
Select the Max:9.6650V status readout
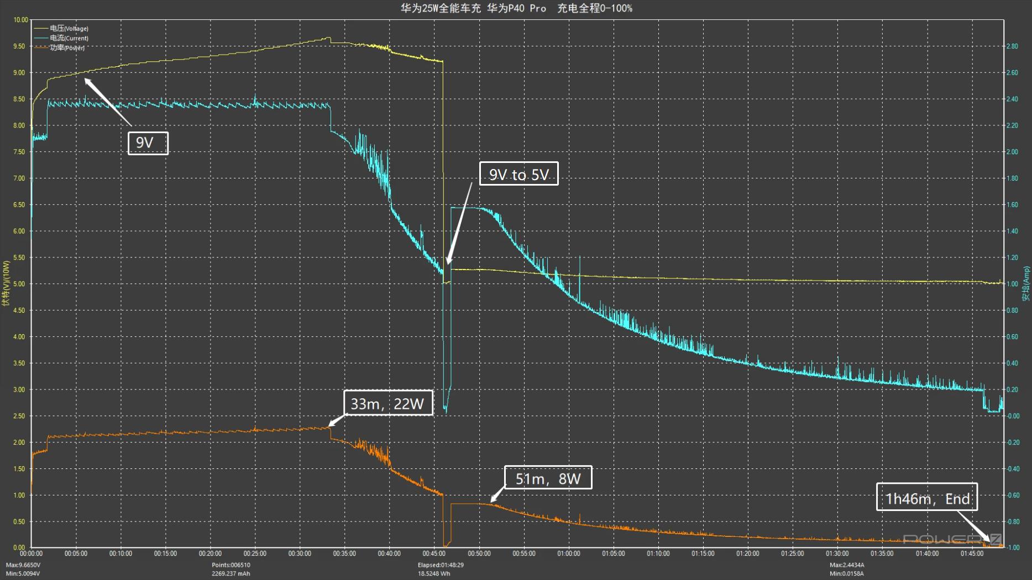(23, 565)
